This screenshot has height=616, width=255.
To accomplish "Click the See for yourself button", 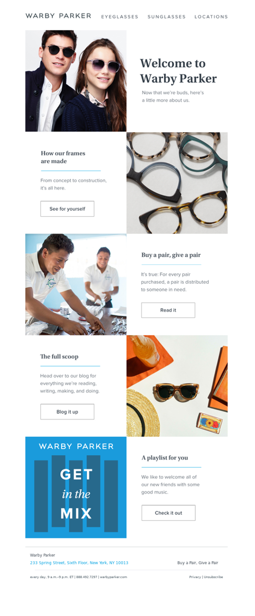I will click(x=67, y=209).
